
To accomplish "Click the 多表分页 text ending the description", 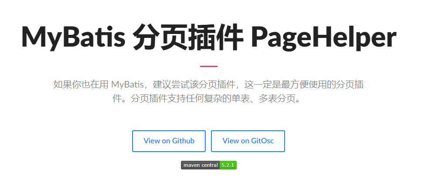I will click(x=277, y=99).
